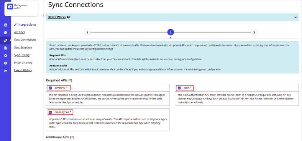302x141 pixels.
Task: Expand the How It Works panel chevron
Action: point(296,17)
